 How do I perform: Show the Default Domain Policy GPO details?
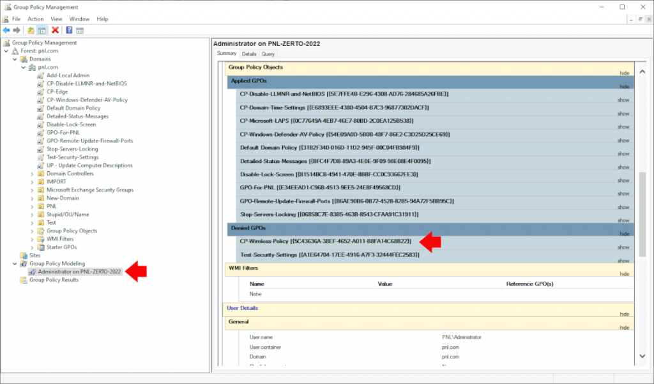[x=624, y=153]
